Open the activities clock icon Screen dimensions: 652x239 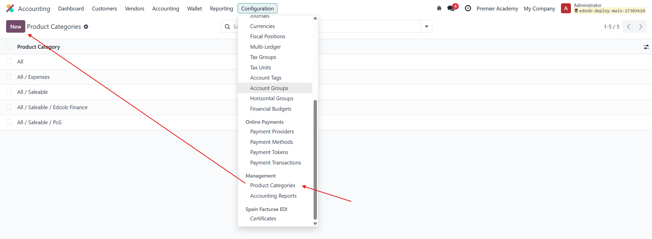click(x=468, y=8)
